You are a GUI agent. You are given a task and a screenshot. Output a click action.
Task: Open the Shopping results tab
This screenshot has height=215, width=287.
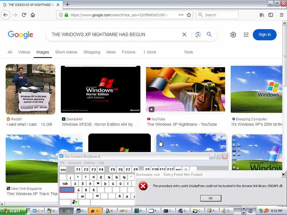click(x=92, y=52)
